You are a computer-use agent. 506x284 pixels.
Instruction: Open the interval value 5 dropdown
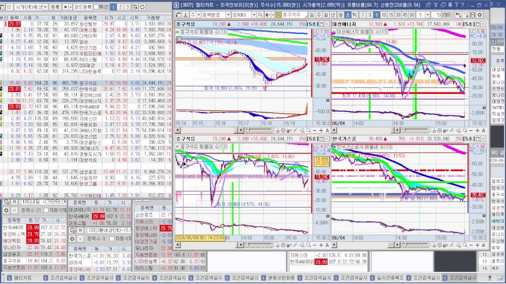pyautogui.click(x=427, y=15)
